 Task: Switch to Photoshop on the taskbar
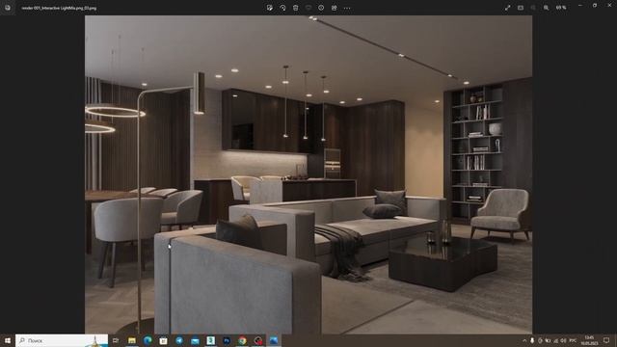pos(227,340)
